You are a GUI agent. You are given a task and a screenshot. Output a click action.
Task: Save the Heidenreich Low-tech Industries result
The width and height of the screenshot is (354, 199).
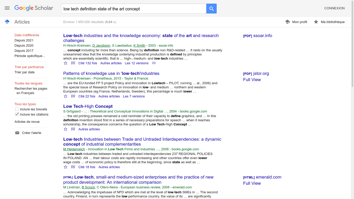(x=66, y=167)
